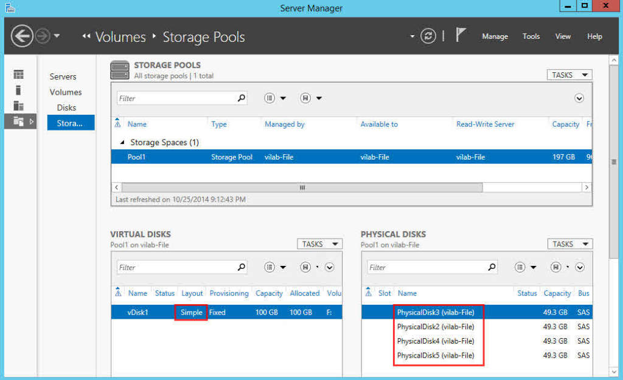Select Servers in the navigation list
The image size is (623, 380).
pos(63,76)
